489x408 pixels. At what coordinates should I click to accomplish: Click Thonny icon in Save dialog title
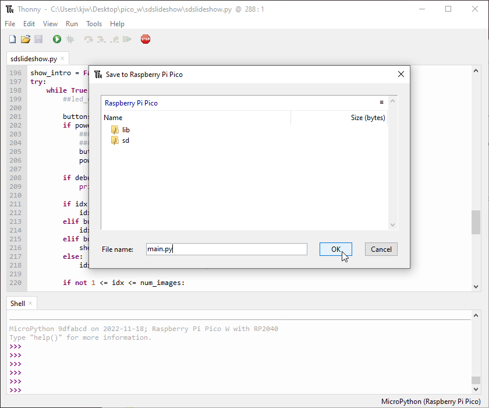(x=98, y=74)
